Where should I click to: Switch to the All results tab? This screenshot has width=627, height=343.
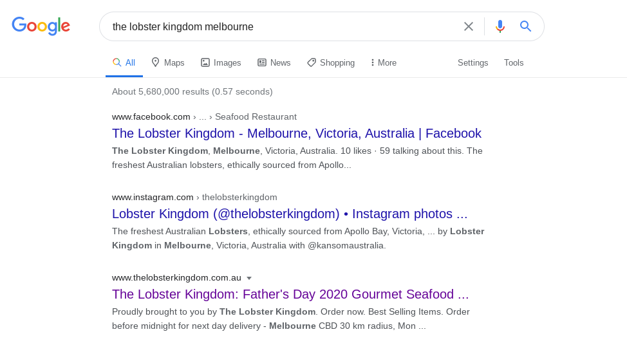pos(124,62)
